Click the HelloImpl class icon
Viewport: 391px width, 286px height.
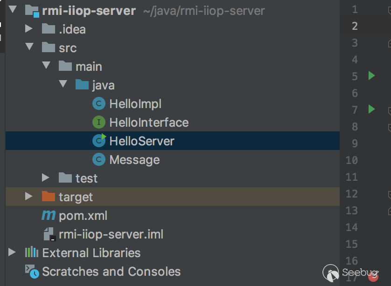[x=98, y=104]
